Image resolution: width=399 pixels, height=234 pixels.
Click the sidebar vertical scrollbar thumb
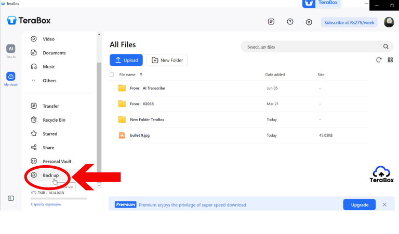click(99, 122)
